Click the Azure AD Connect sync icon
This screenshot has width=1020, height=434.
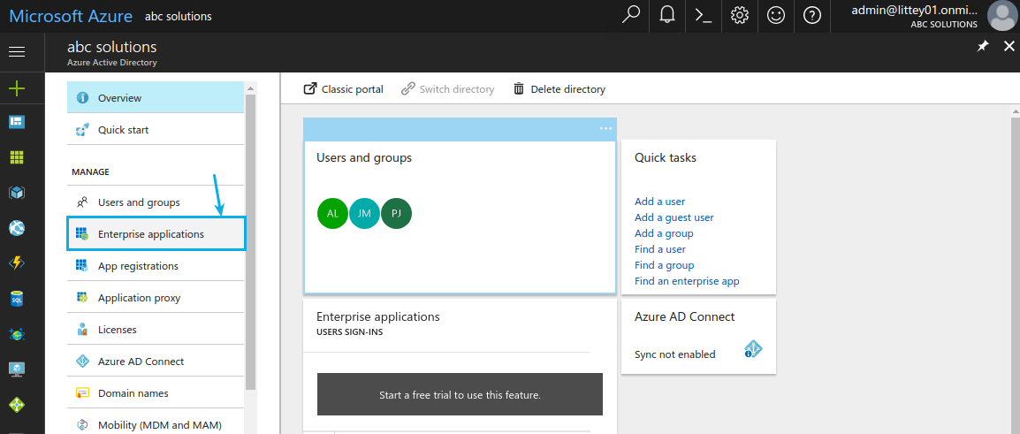(753, 349)
